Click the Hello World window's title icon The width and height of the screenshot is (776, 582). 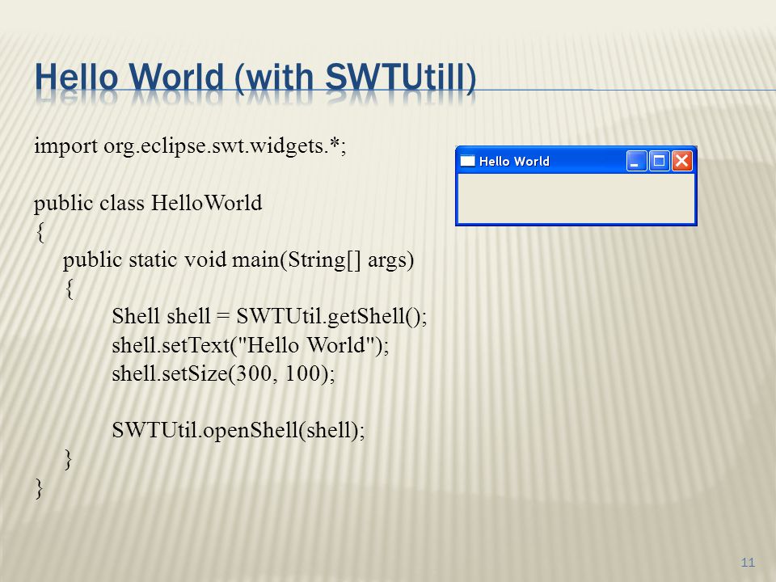tap(468, 161)
